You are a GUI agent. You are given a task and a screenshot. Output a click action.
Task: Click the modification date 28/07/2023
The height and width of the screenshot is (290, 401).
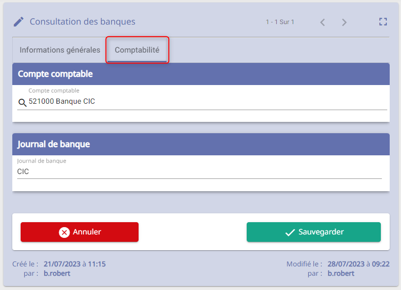[346, 264]
